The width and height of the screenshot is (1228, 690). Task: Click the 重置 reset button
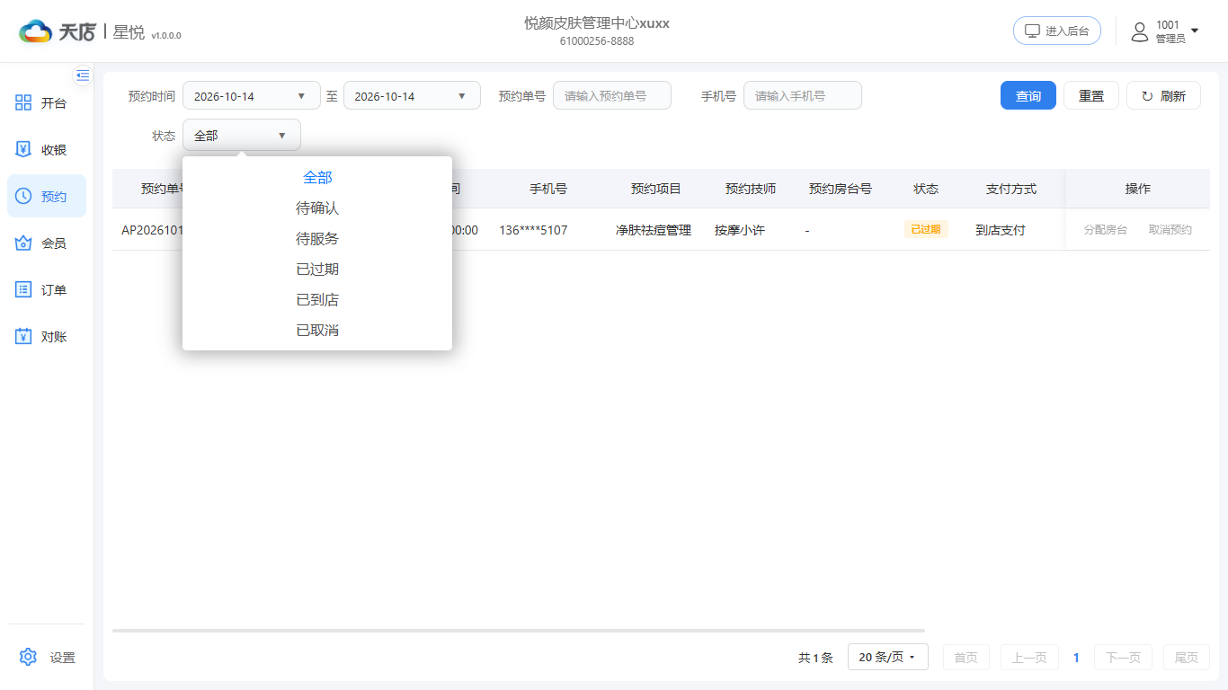point(1091,96)
